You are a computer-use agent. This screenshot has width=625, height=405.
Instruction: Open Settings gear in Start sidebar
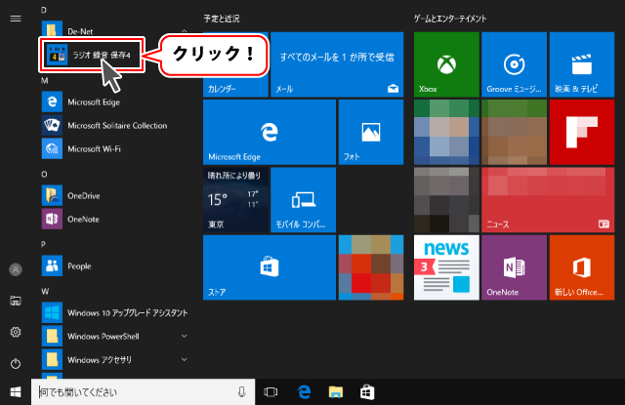click(16, 332)
